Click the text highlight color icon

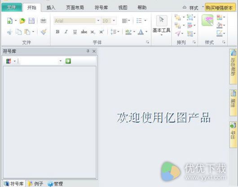click(128, 32)
